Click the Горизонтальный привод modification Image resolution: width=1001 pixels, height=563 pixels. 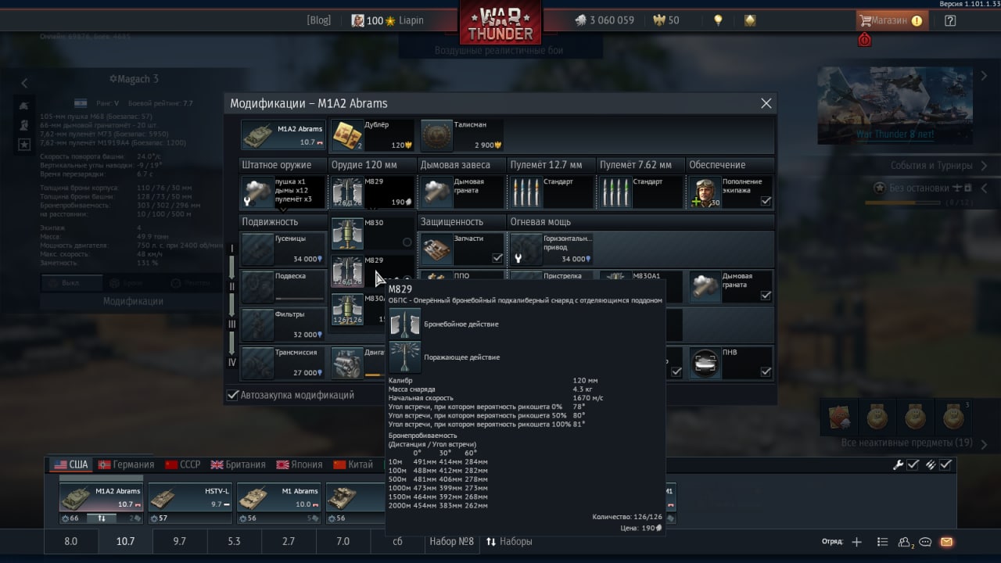click(551, 249)
